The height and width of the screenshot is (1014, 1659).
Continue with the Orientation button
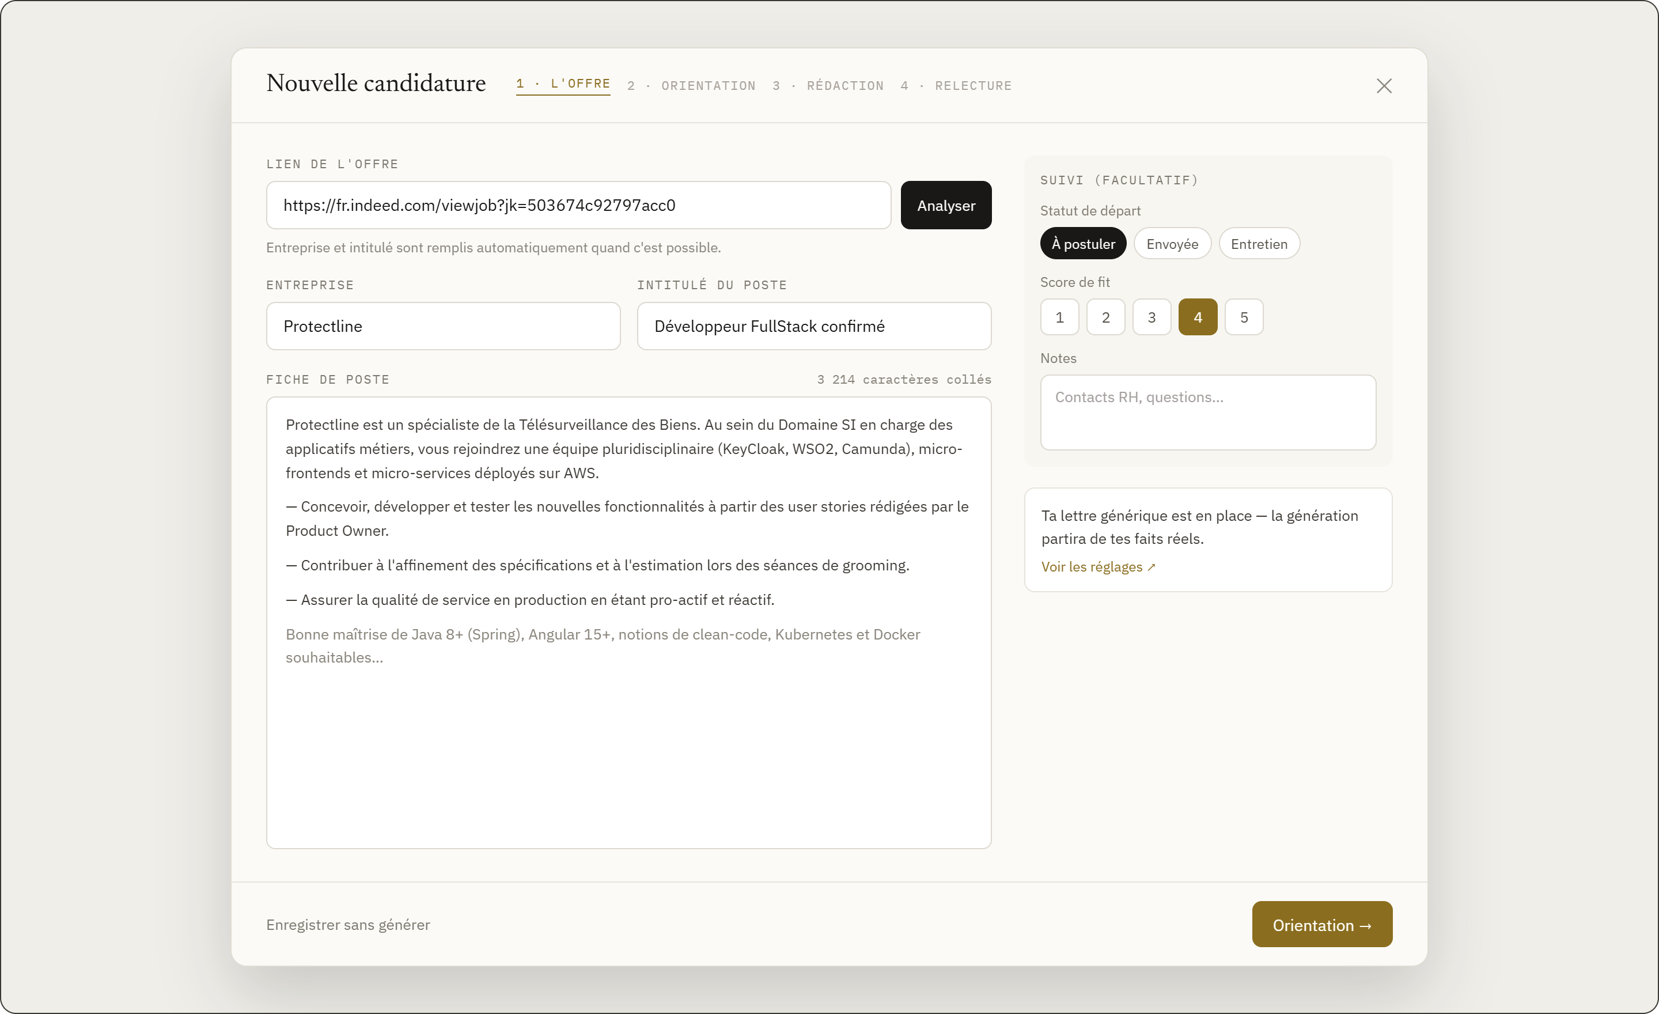click(1321, 925)
